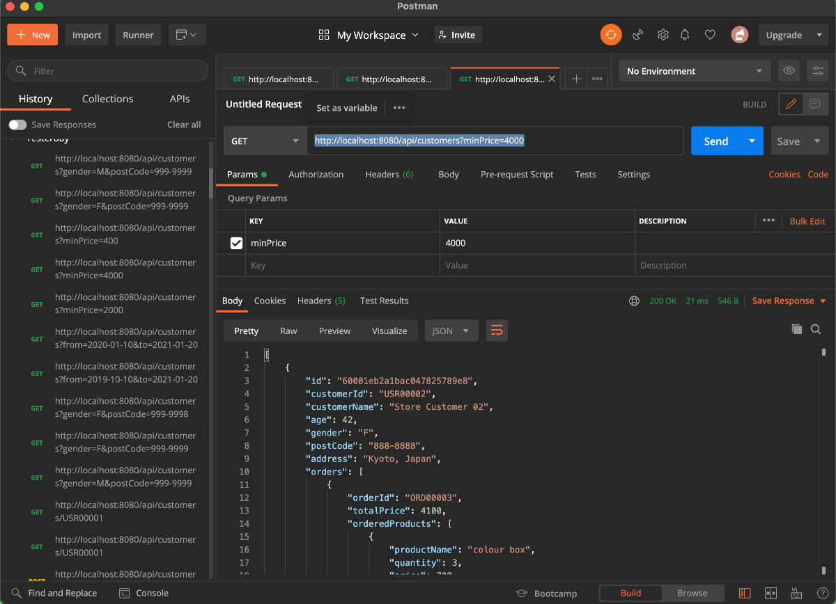Switch to Browse mode
This screenshot has height=604, width=836.
(x=692, y=593)
